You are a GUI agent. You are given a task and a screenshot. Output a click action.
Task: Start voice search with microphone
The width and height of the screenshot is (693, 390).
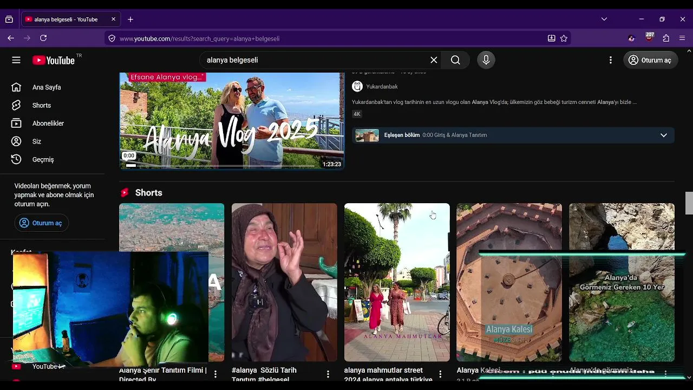click(486, 60)
